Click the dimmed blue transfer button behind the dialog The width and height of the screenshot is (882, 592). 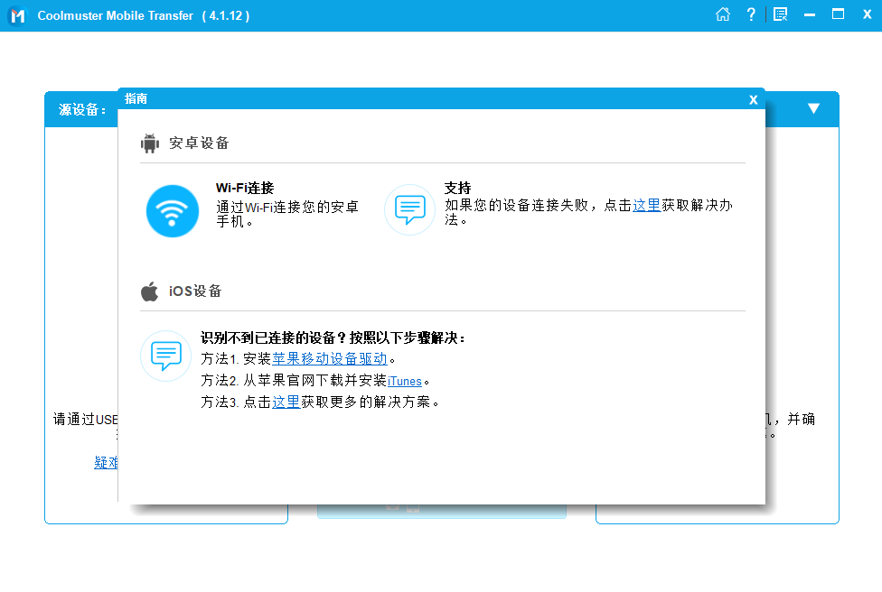[441, 511]
